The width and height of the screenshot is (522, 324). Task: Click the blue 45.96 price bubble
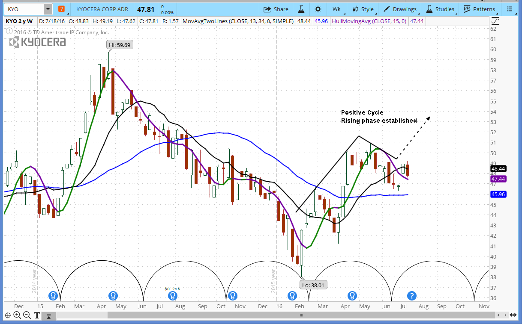[498, 194]
